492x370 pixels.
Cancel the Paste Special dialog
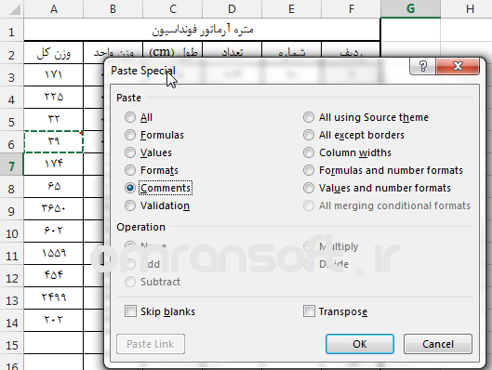click(438, 344)
